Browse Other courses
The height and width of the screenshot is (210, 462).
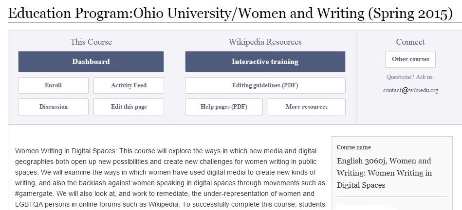click(410, 59)
